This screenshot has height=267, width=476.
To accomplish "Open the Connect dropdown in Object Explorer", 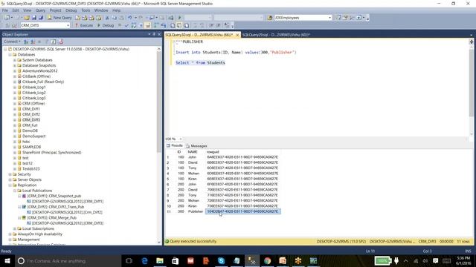I will click(12, 42).
